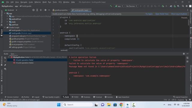Click the taskbar Search box
Image resolution: width=192 pixels, height=108 pixels.
(77, 105)
